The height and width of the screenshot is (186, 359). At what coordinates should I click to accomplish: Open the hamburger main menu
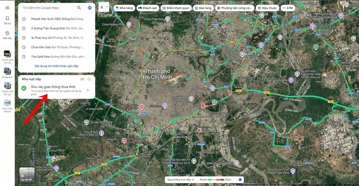(7, 8)
